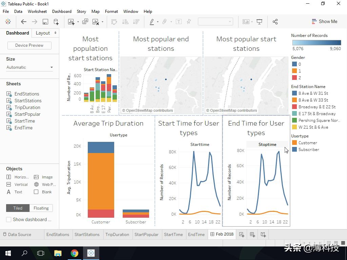
Task: Click the Fix axes pin icon
Action: pos(189,22)
